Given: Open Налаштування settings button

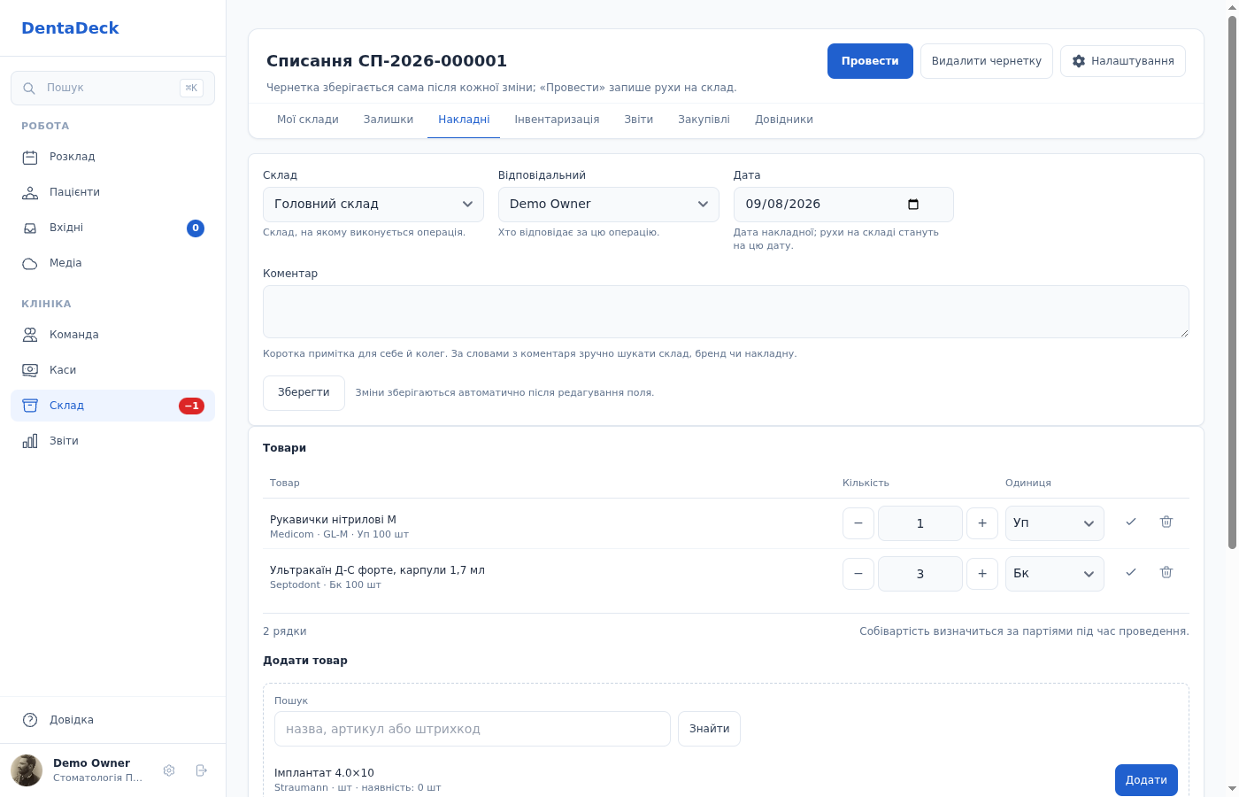Looking at the screenshot, I should [1123, 61].
